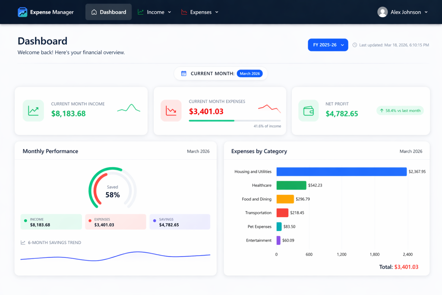Open the Expenses navigation menu
This screenshot has height=295, width=442.
pos(200,12)
